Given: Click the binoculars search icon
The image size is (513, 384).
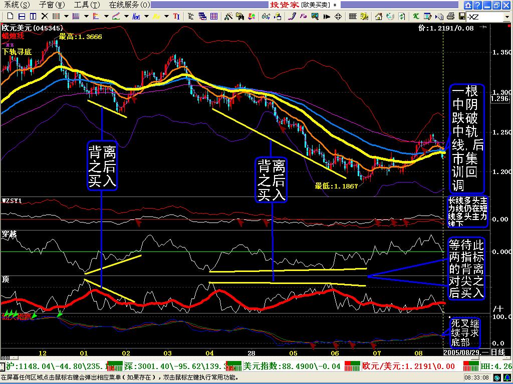Looking at the screenshot, I should pyautogui.click(x=240, y=16).
